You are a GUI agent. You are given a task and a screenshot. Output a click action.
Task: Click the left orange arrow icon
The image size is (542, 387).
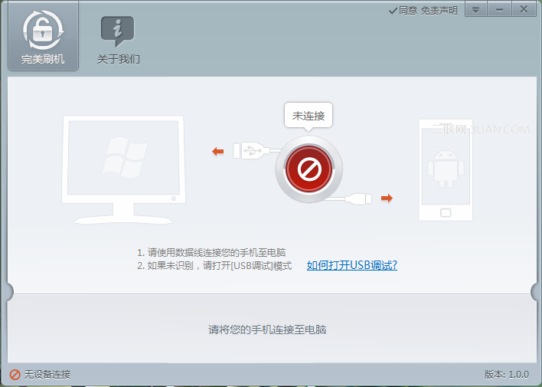click(x=217, y=151)
